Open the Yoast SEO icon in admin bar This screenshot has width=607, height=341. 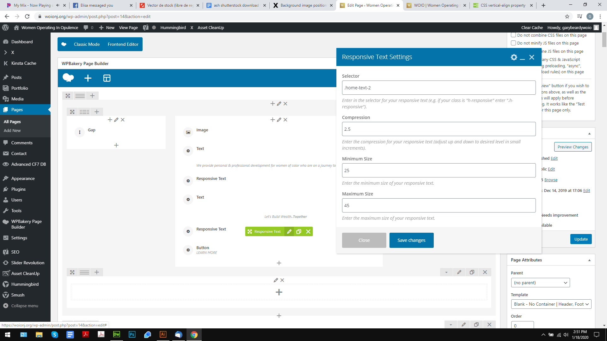145,27
